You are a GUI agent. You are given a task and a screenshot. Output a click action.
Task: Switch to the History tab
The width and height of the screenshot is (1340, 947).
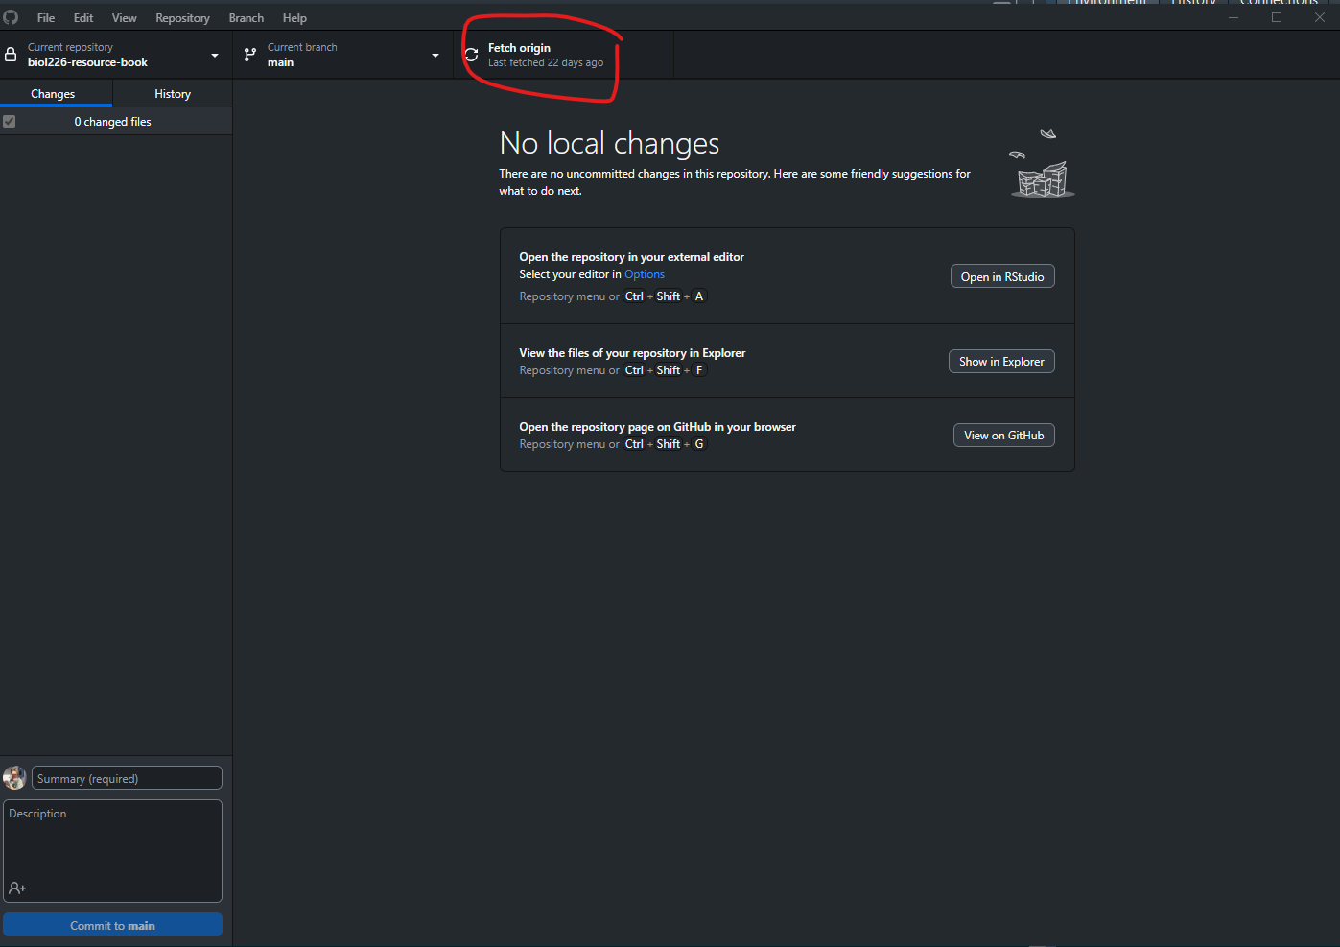pyautogui.click(x=173, y=94)
